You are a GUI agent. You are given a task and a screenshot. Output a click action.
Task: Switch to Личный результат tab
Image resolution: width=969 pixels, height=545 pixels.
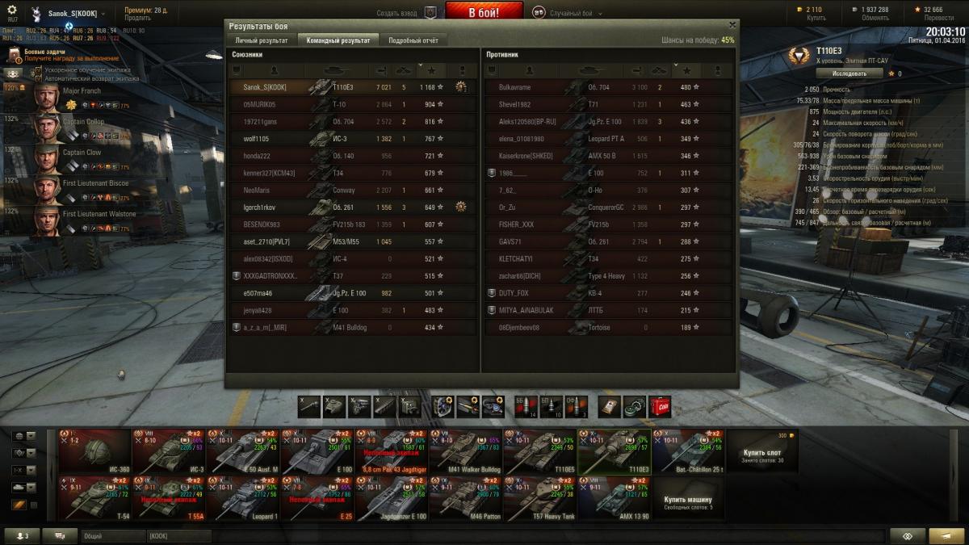(x=261, y=40)
